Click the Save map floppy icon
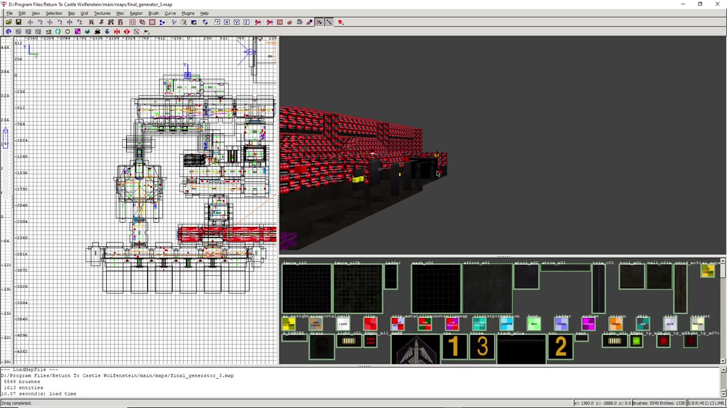Viewport: 727px width, 408px height. 18,22
